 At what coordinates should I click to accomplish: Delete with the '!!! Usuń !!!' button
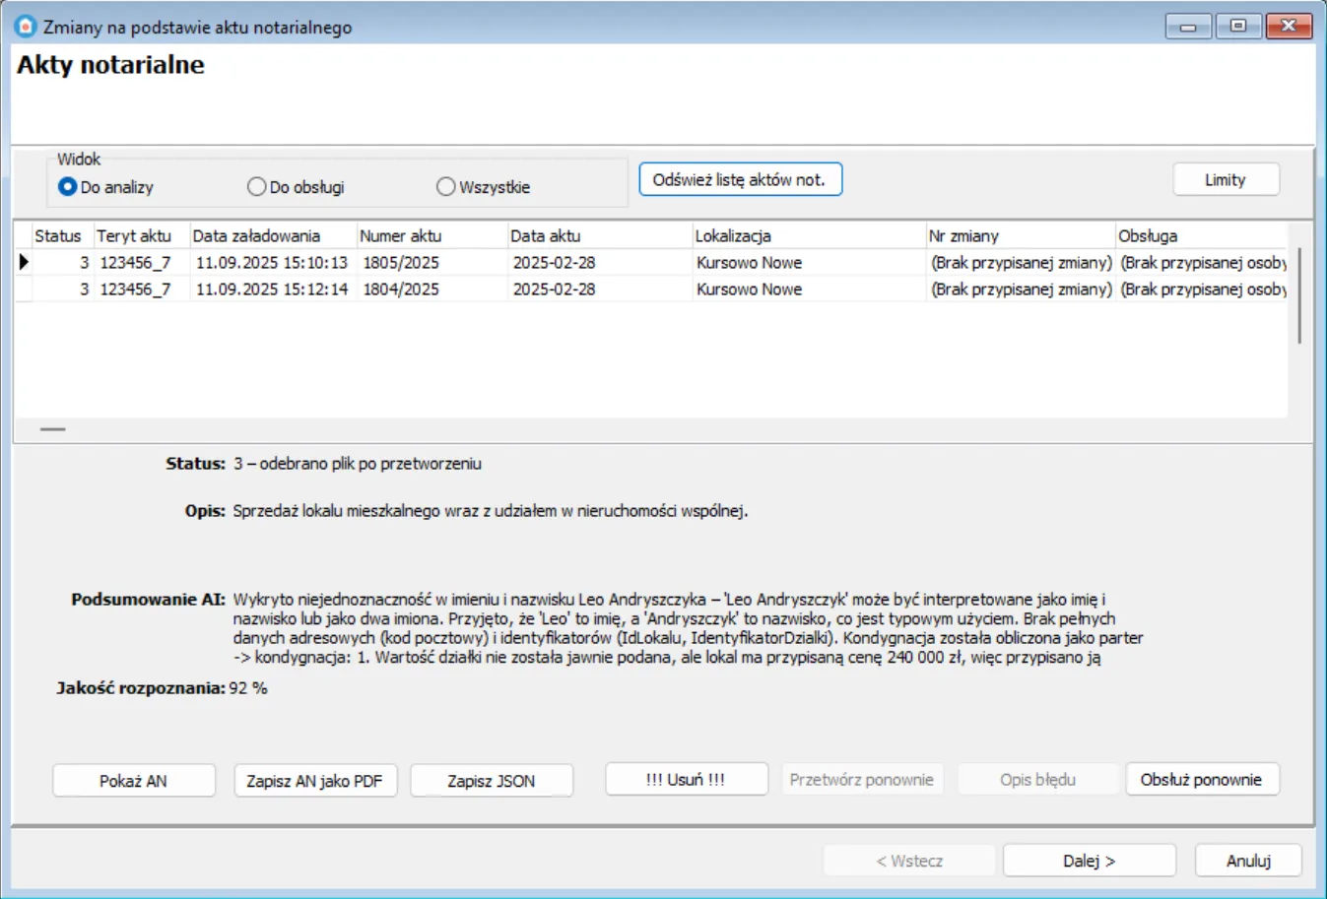[x=686, y=780]
